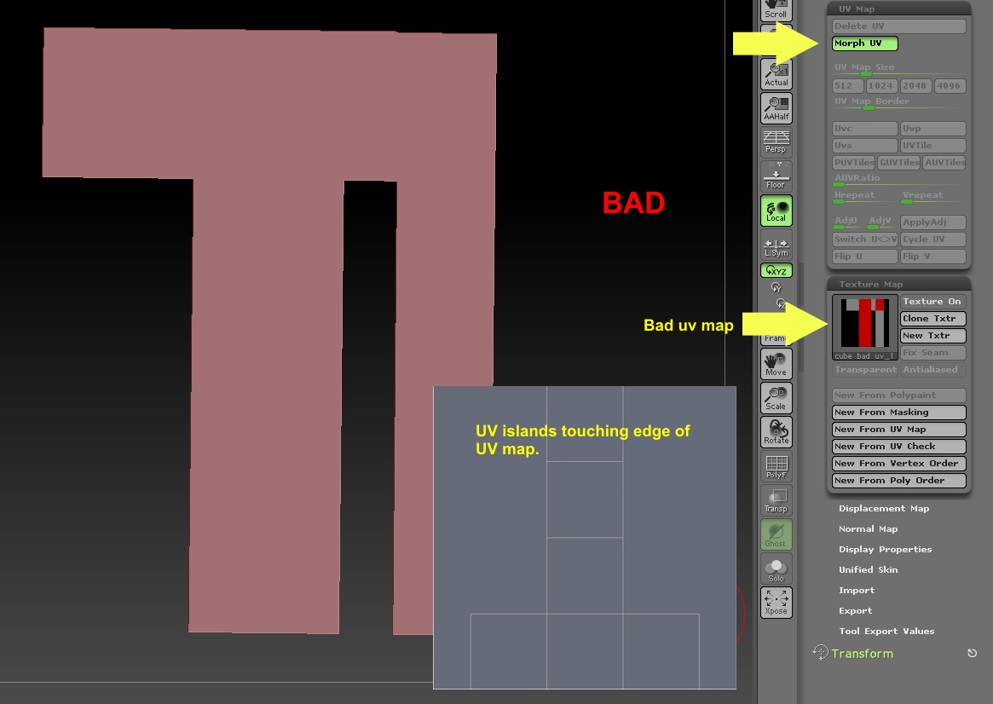
Task: Expand the Displacement Map section
Action: point(887,508)
